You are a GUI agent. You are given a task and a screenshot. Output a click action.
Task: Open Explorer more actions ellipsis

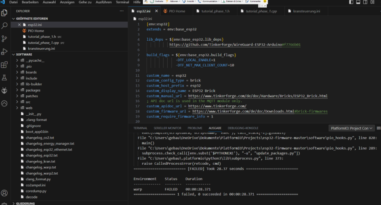122,11
